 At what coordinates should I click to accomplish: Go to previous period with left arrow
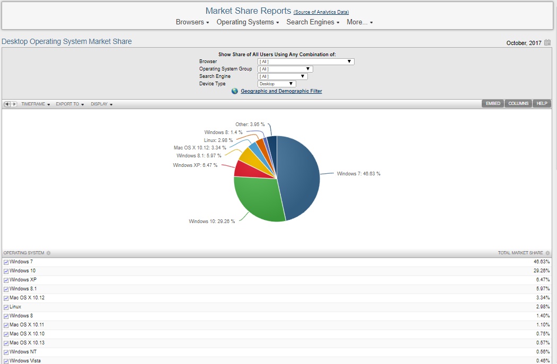coord(7,104)
